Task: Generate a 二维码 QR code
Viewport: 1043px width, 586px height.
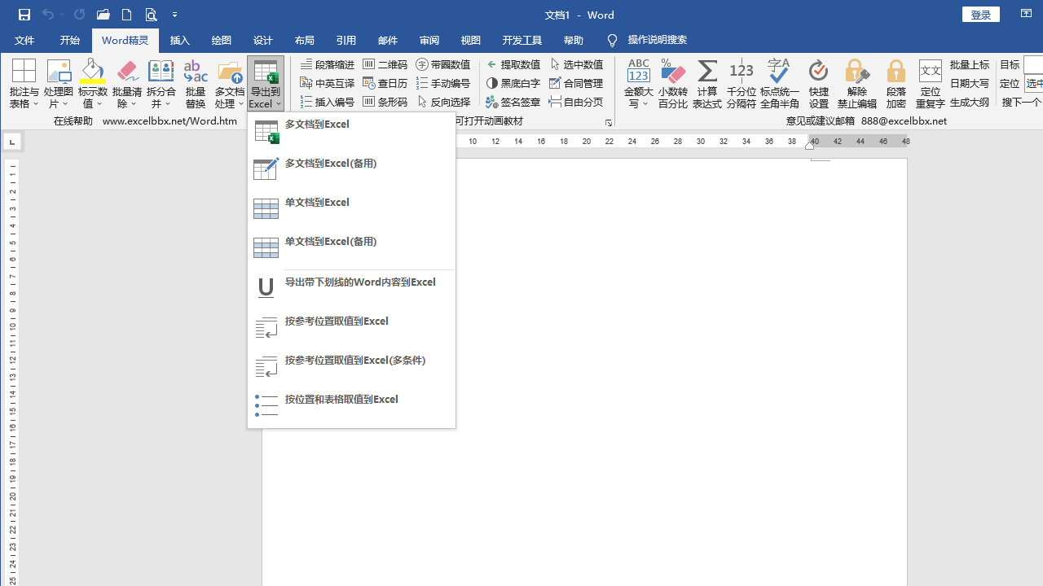Action: [x=385, y=63]
